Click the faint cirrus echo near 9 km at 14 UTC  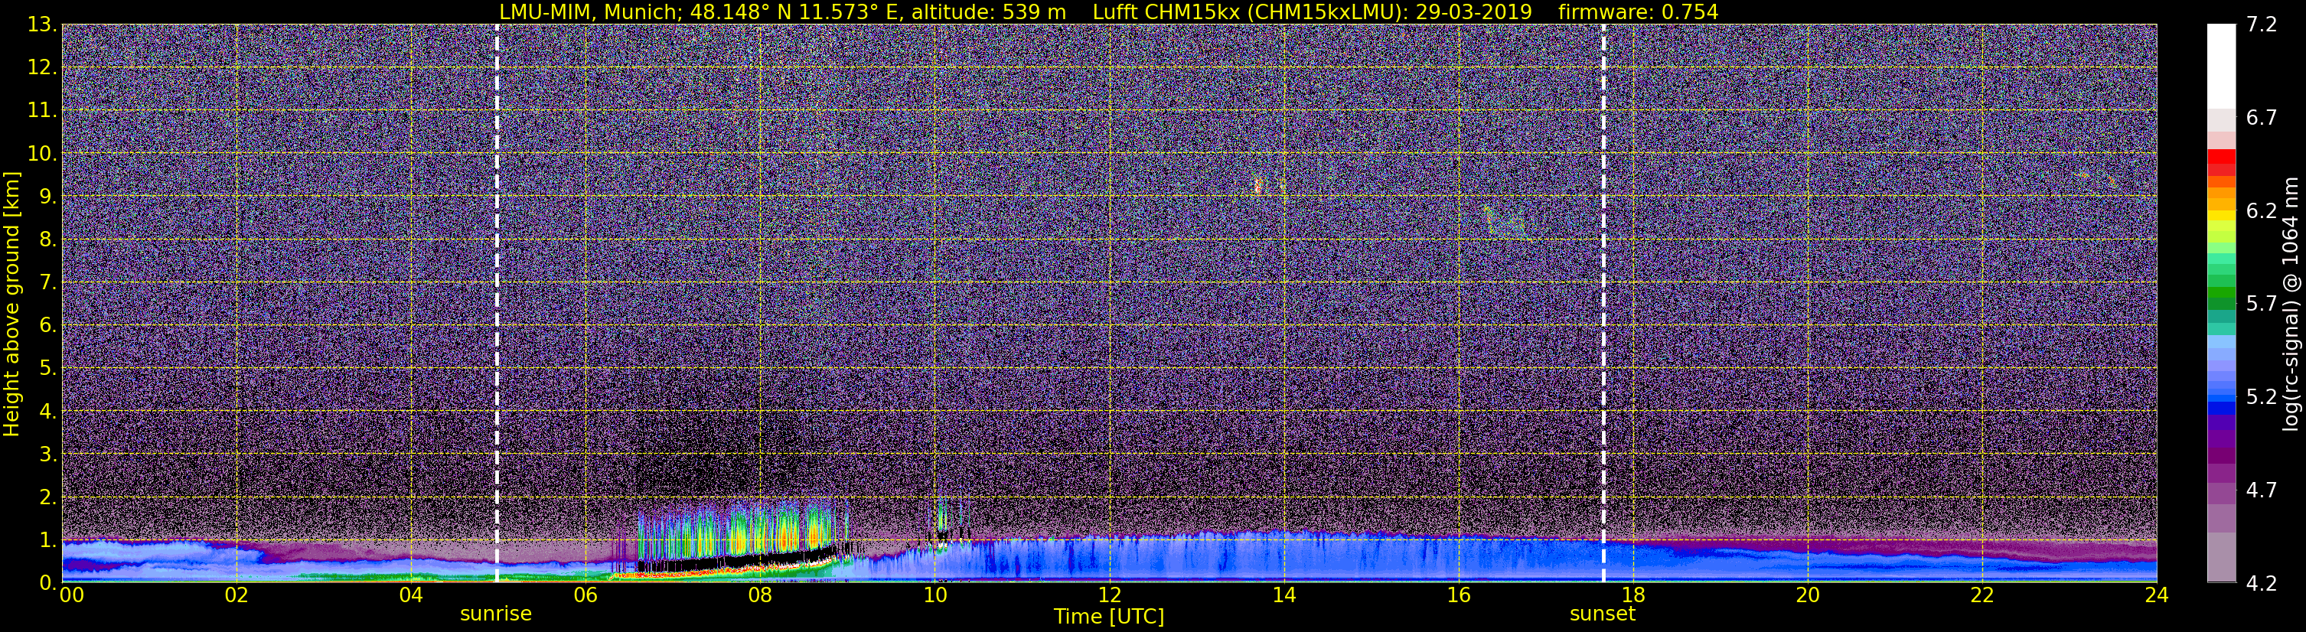pyautogui.click(x=1259, y=186)
